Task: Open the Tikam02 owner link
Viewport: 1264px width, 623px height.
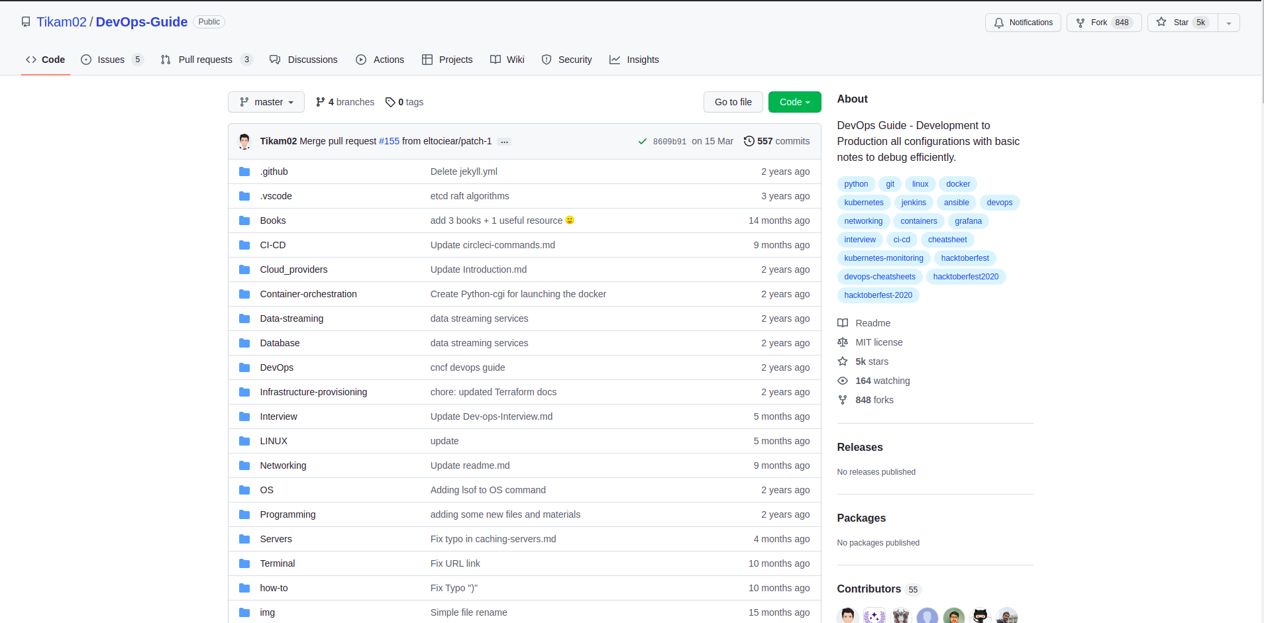Action: coord(62,22)
